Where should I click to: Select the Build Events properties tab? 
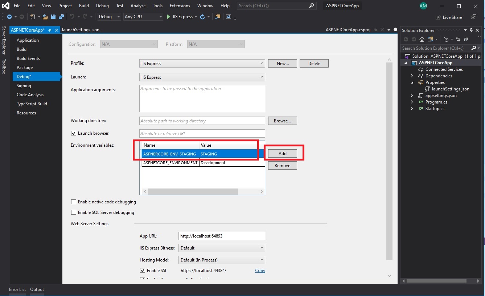click(x=28, y=58)
